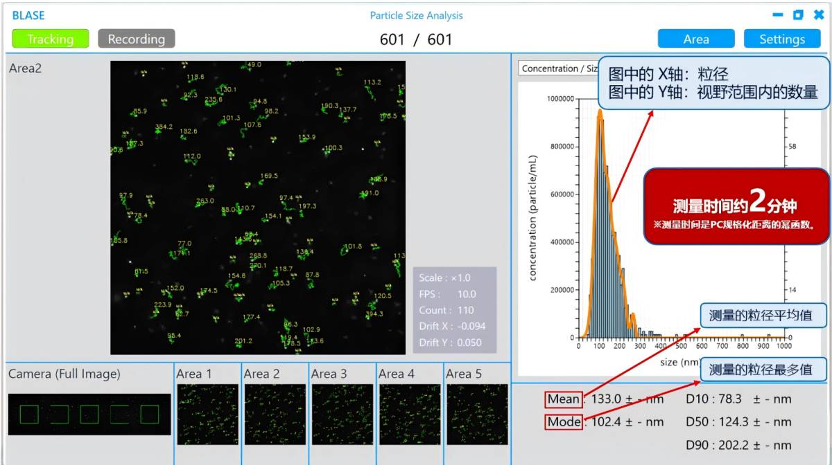The width and height of the screenshot is (832, 465).
Task: Select the Area 3 thumbnail
Action: (343, 414)
